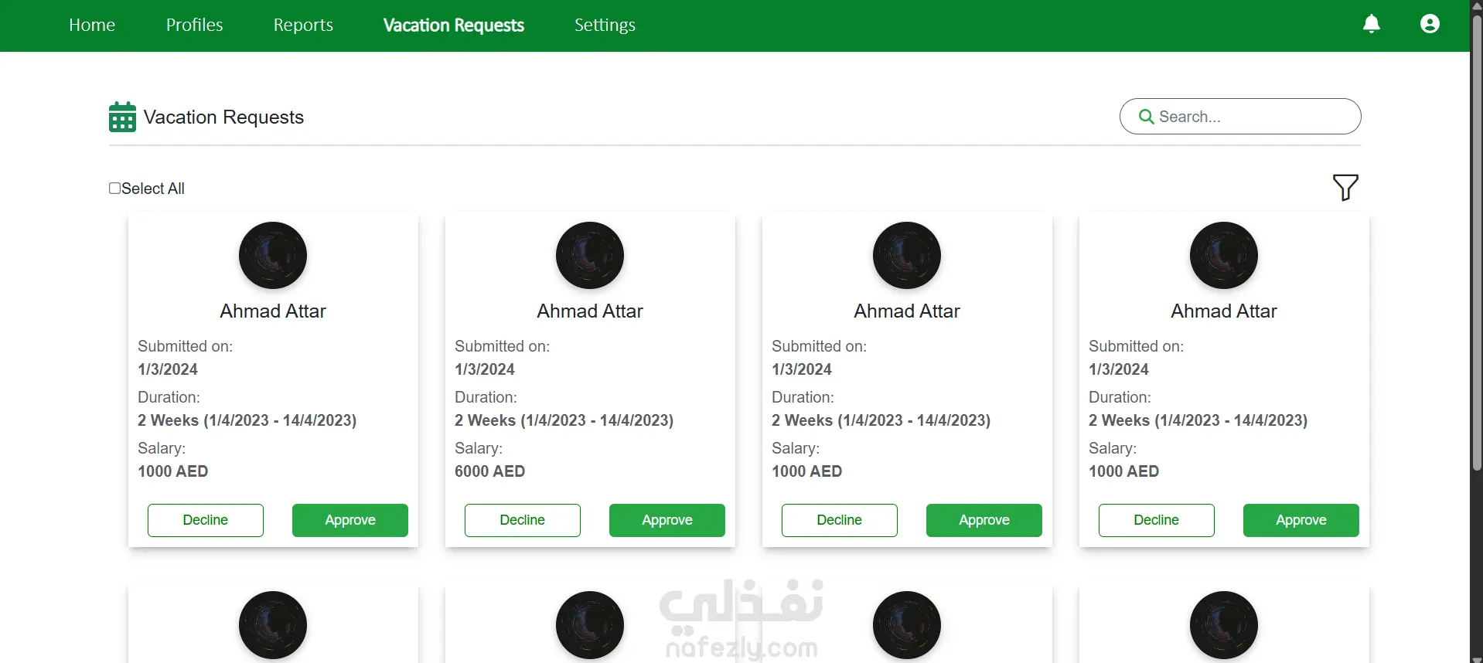The height and width of the screenshot is (663, 1483).
Task: Open the Reports menu item
Action: [303, 25]
